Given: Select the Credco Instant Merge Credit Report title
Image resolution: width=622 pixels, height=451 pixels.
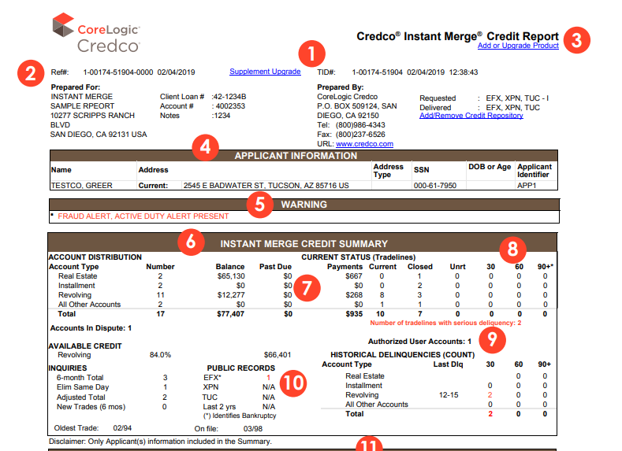Looking at the screenshot, I should (x=457, y=36).
